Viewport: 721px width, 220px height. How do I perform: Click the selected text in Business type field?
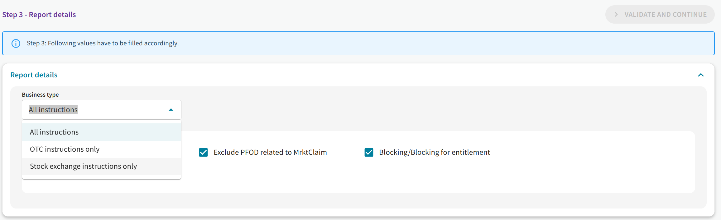point(53,110)
